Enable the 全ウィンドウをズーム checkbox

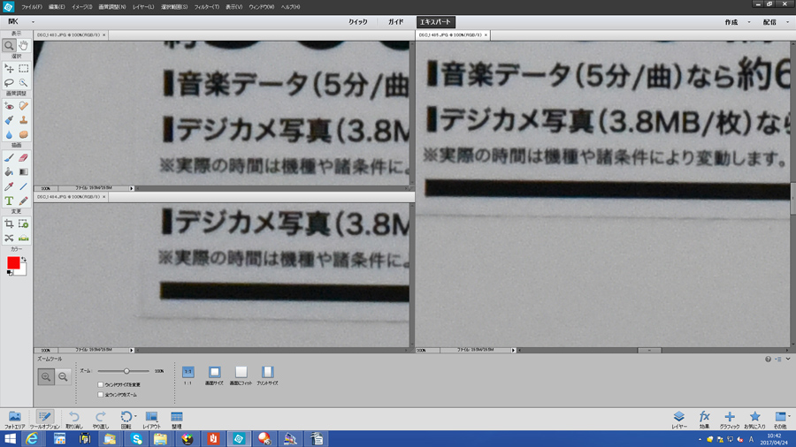[101, 395]
